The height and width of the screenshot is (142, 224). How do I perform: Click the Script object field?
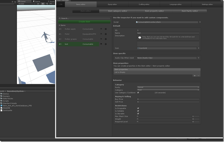click(167, 22)
